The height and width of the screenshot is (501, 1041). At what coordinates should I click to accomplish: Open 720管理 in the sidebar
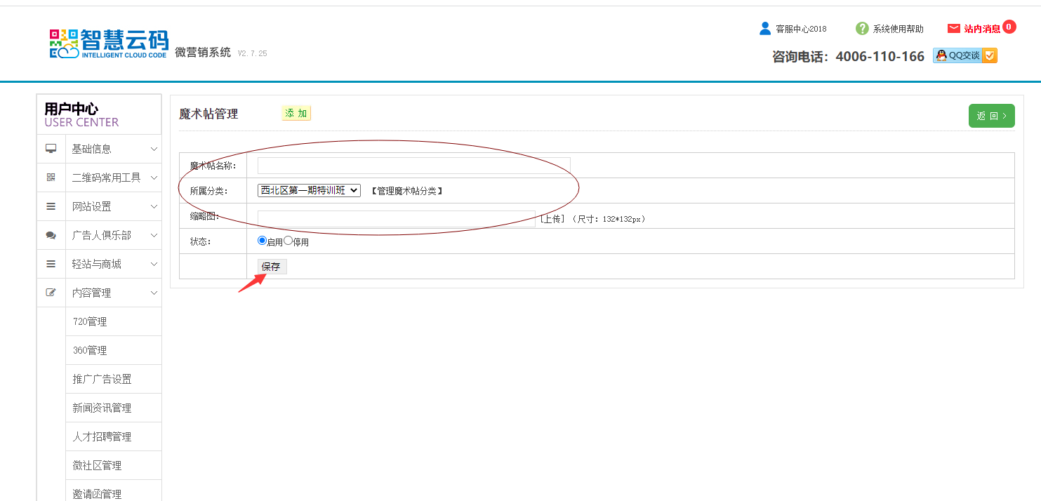[x=90, y=321]
